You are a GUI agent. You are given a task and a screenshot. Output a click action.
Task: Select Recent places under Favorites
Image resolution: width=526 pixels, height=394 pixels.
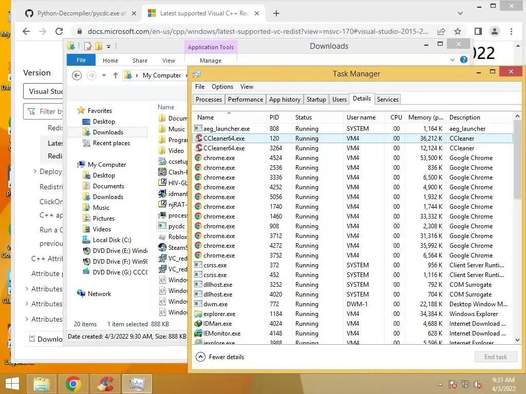click(111, 143)
